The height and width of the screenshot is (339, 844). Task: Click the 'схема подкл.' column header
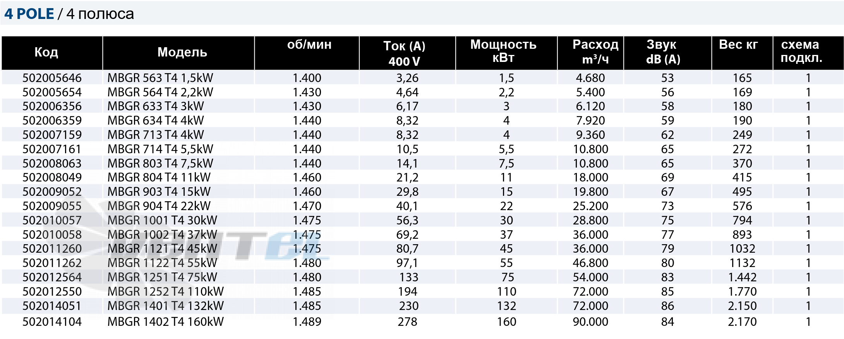coord(800,51)
